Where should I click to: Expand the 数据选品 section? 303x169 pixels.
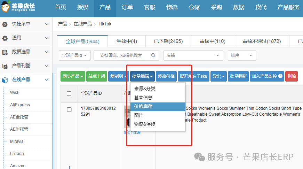(47, 52)
